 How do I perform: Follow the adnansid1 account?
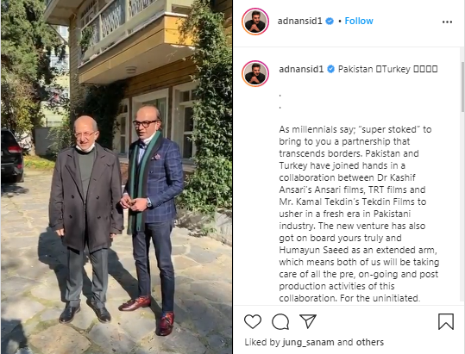tap(359, 21)
